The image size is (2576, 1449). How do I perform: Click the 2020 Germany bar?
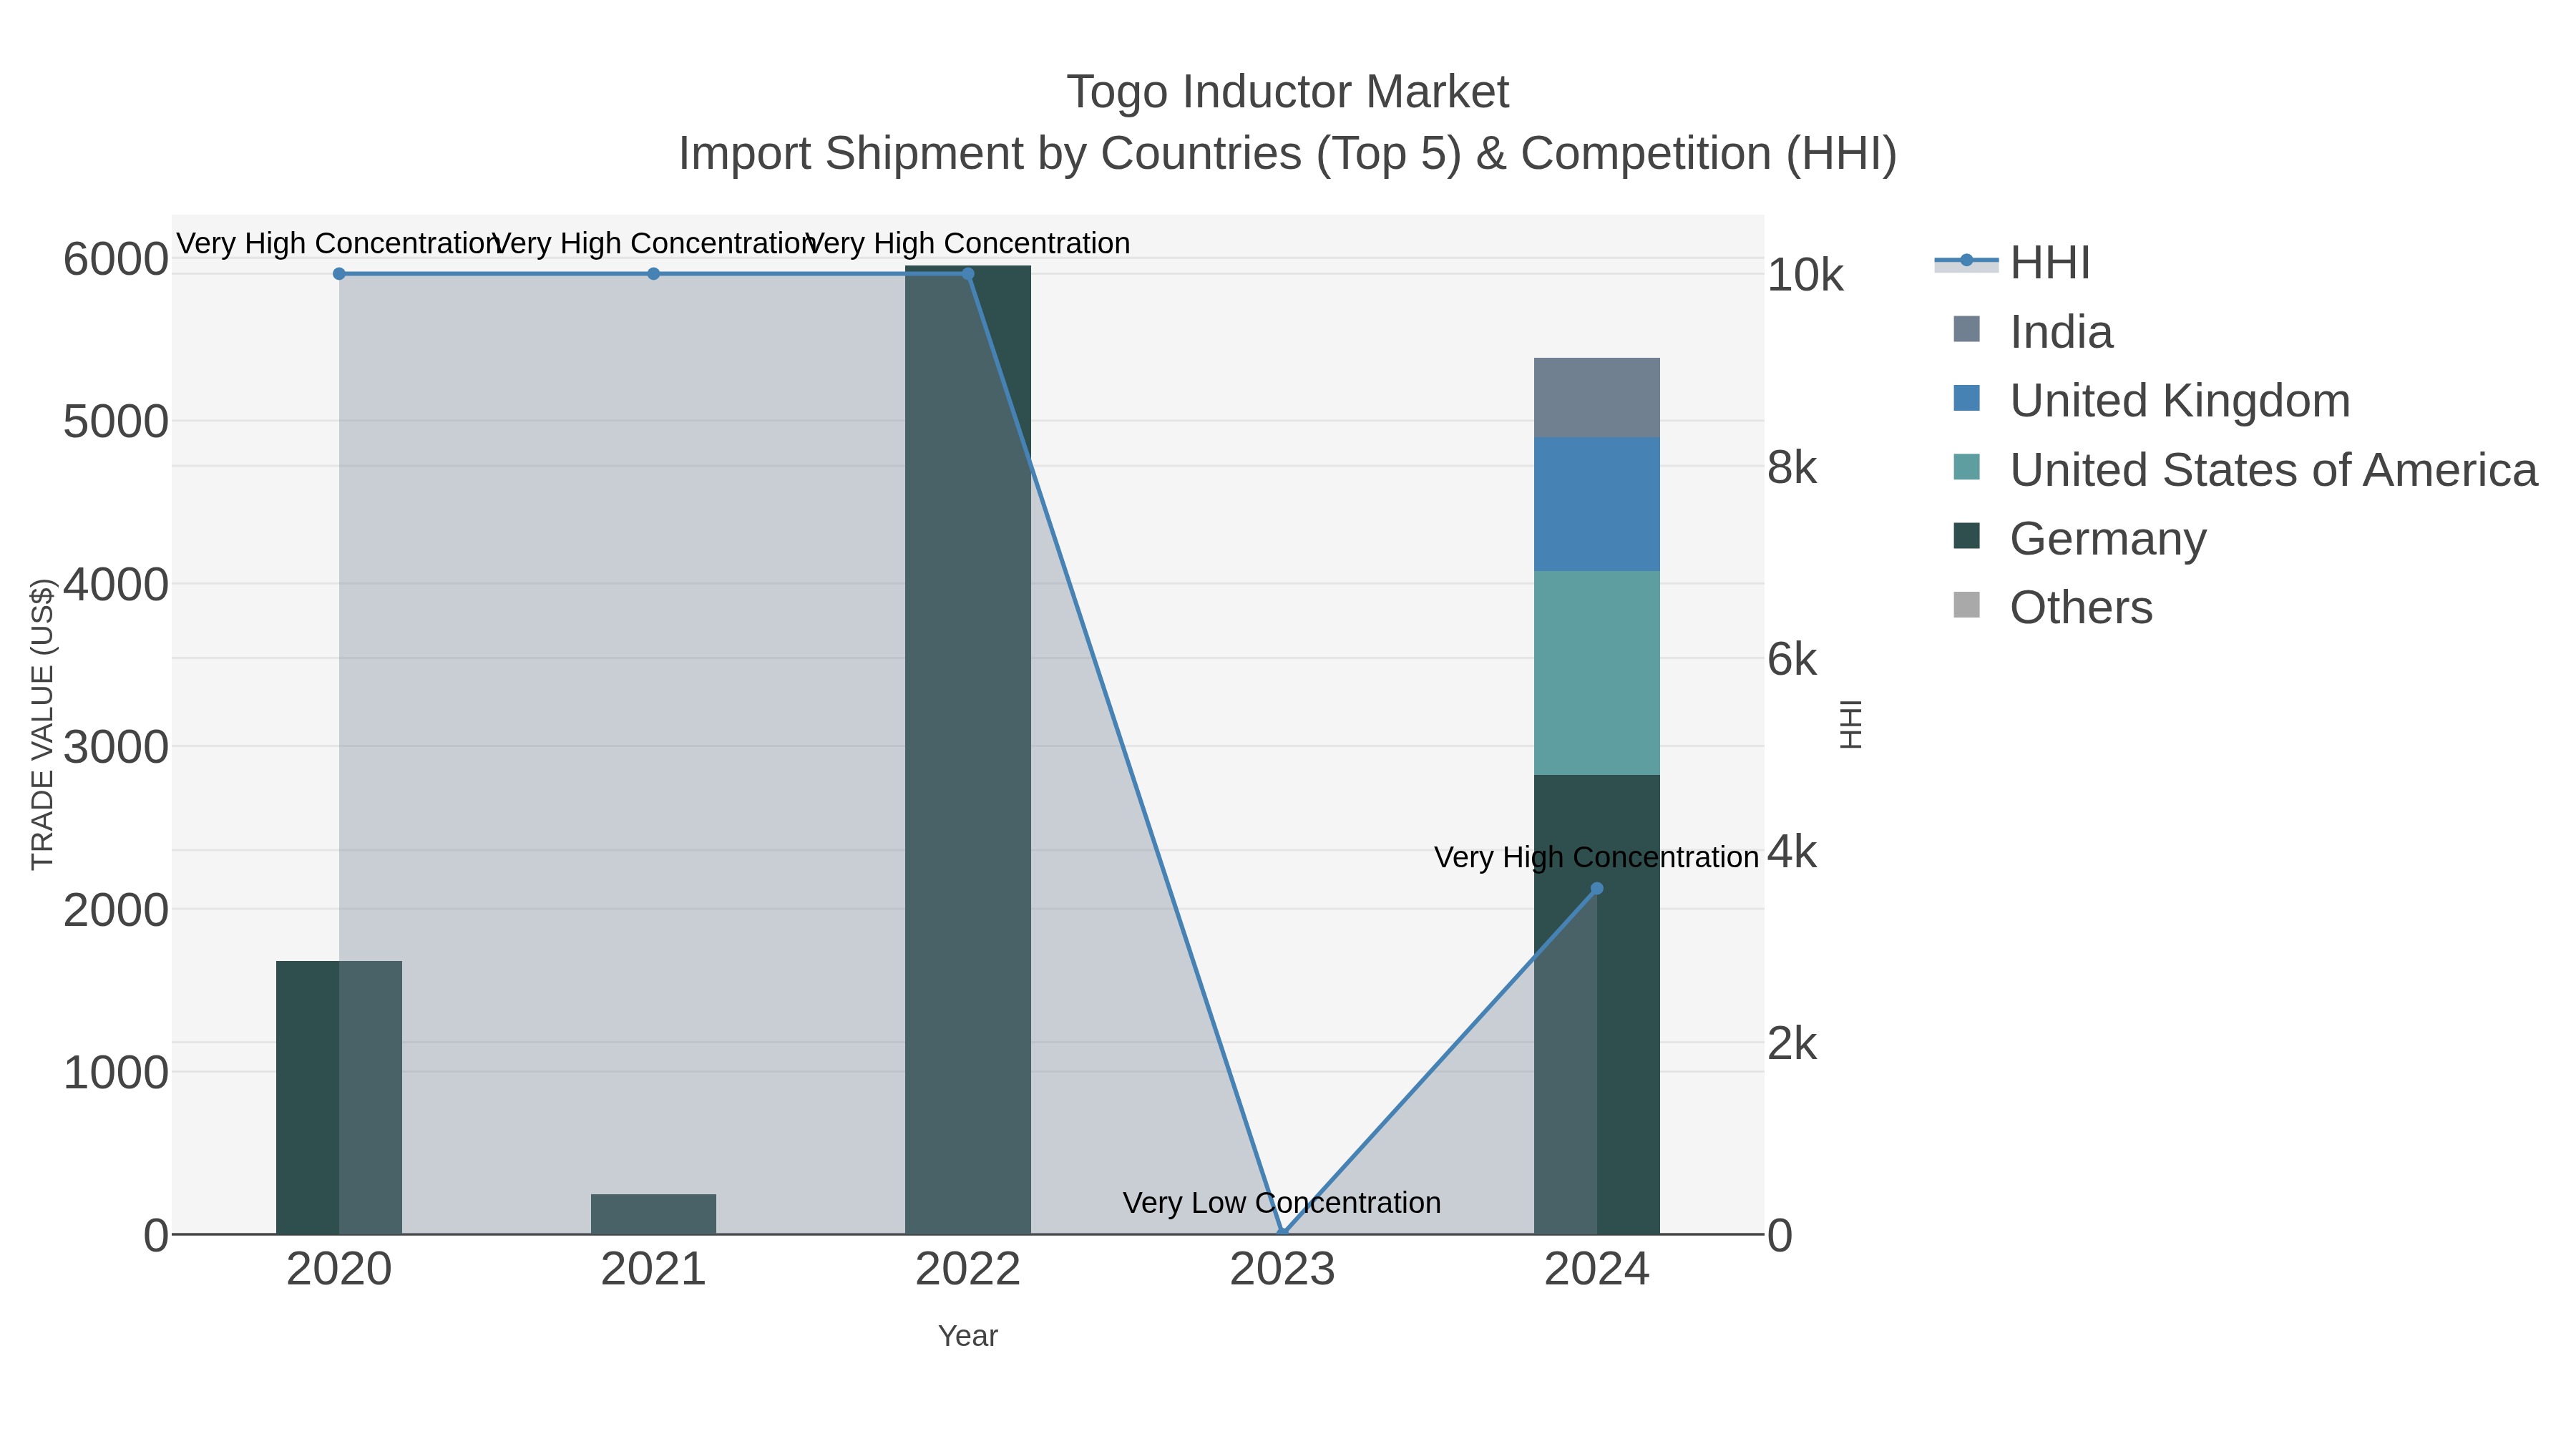pyautogui.click(x=339, y=1097)
